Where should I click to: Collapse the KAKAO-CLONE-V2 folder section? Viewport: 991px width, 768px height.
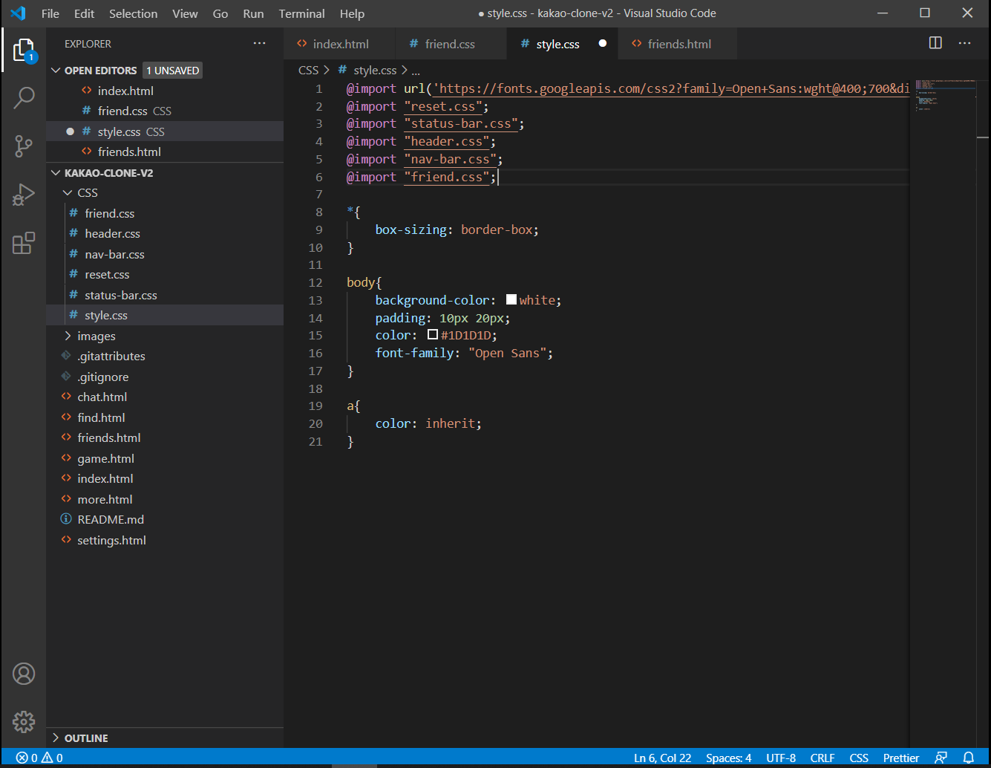(56, 172)
